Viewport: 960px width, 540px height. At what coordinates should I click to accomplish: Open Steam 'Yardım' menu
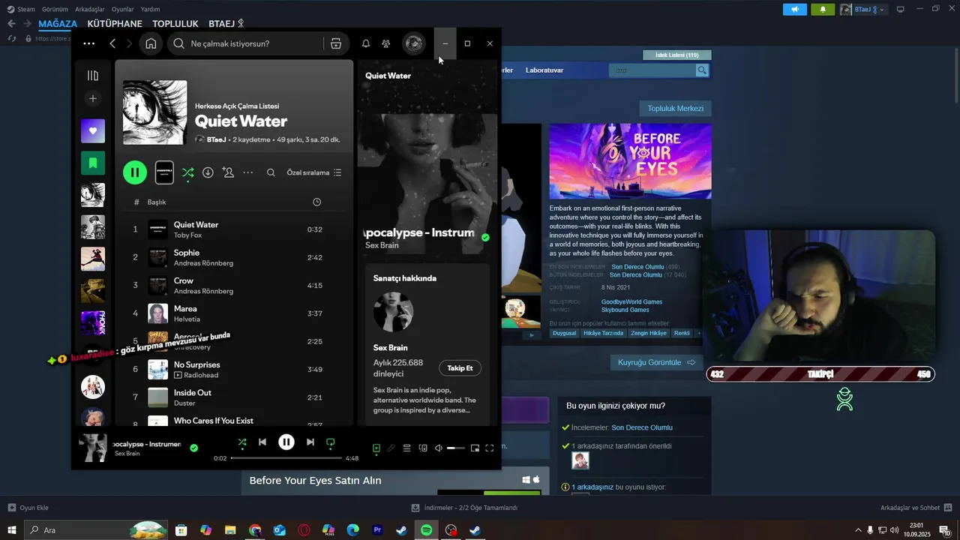pyautogui.click(x=150, y=9)
